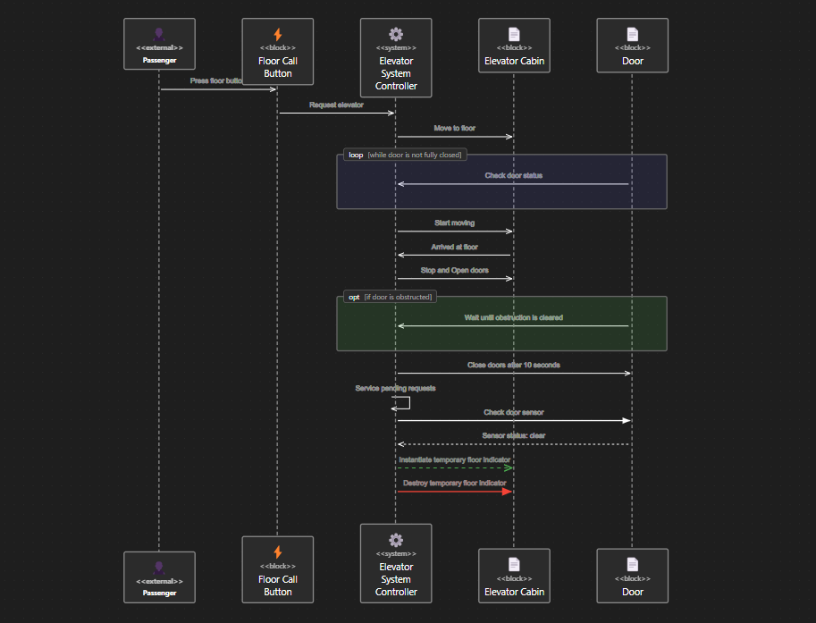The width and height of the screenshot is (816, 623).
Task: Click the bottom Elevator Cabin document icon
Action: click(514, 565)
